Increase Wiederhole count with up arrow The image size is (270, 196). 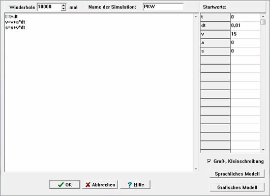(64, 6)
